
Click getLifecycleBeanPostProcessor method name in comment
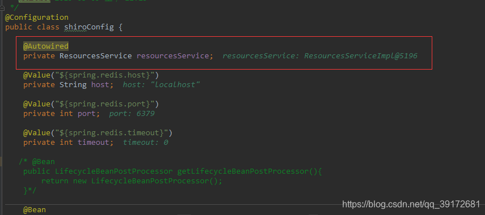243,171
